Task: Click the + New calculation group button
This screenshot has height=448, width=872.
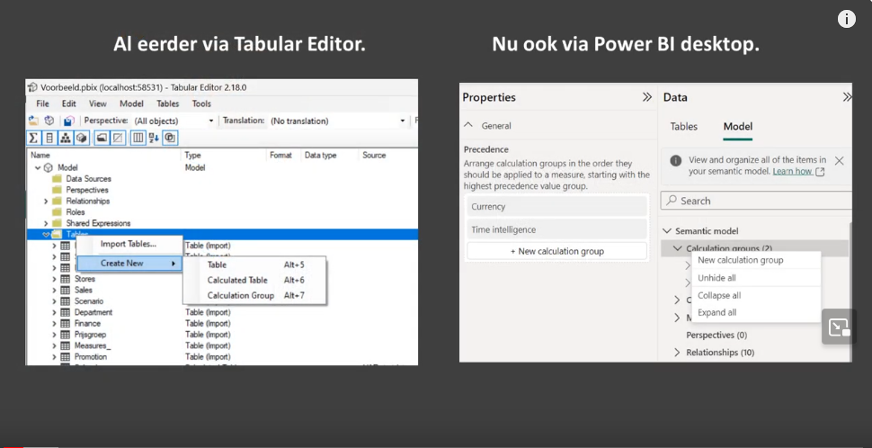Action: [556, 251]
